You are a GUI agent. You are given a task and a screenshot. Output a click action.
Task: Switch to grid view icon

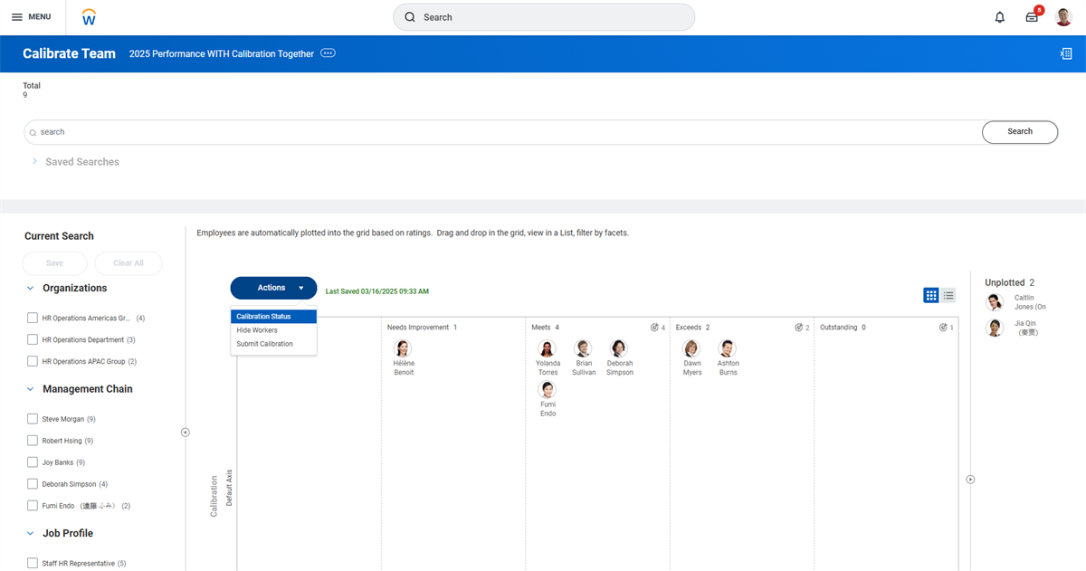pos(931,295)
